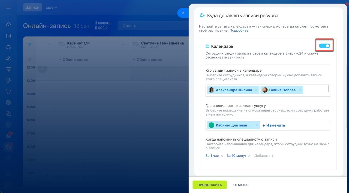Open the hamburger main menu

click(x=8, y=7)
